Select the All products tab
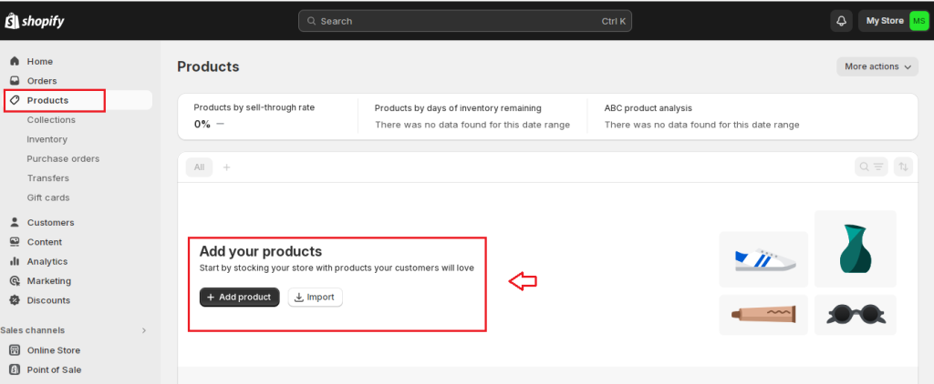This screenshot has height=384, width=934. [x=199, y=167]
